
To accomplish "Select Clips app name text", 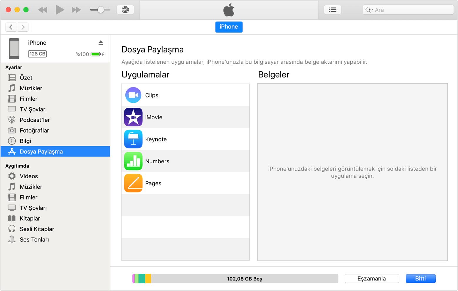I will (152, 95).
